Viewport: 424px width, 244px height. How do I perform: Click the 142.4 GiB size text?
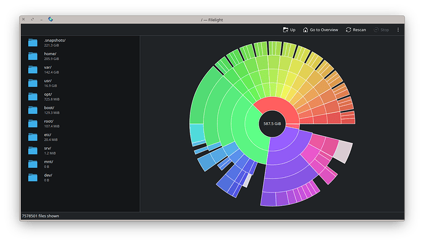click(52, 72)
